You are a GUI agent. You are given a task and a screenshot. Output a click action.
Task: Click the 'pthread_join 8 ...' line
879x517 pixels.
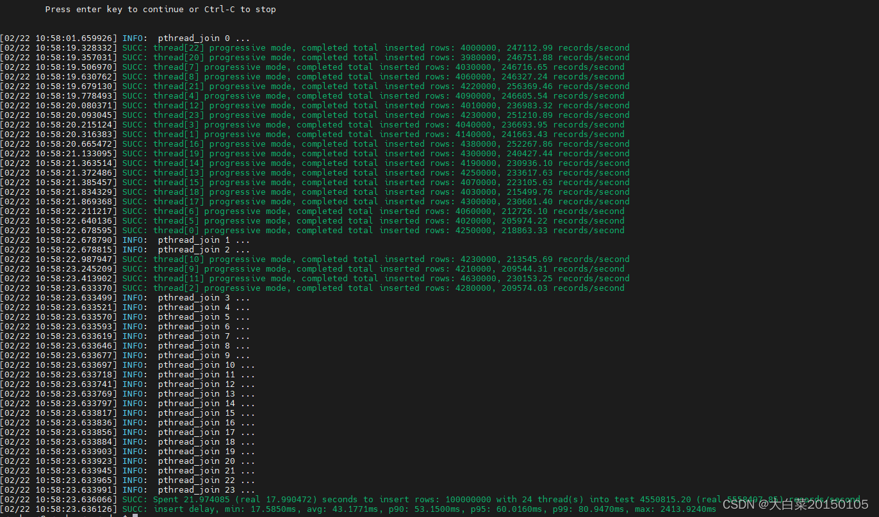pyautogui.click(x=125, y=346)
